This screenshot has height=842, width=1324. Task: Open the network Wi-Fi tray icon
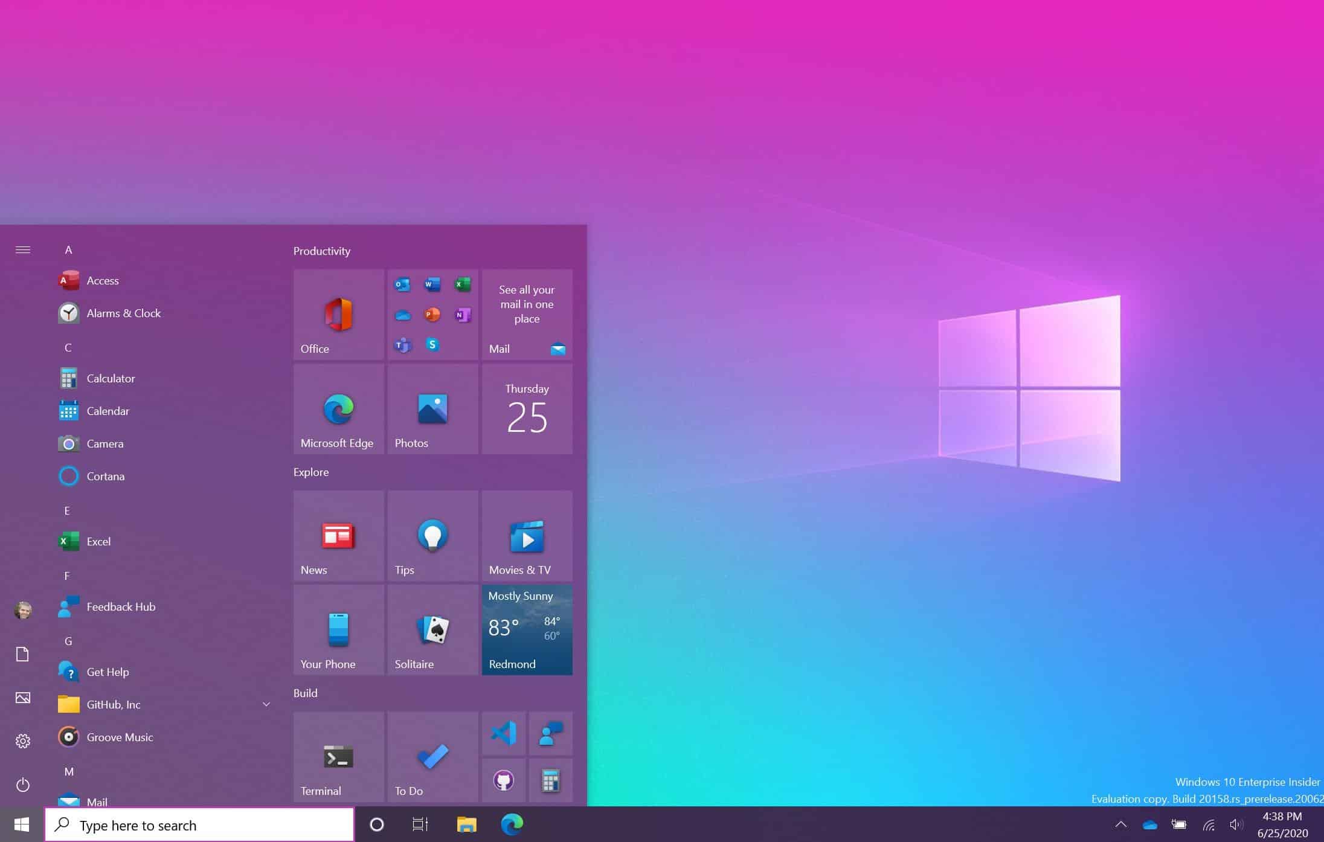[1209, 824]
